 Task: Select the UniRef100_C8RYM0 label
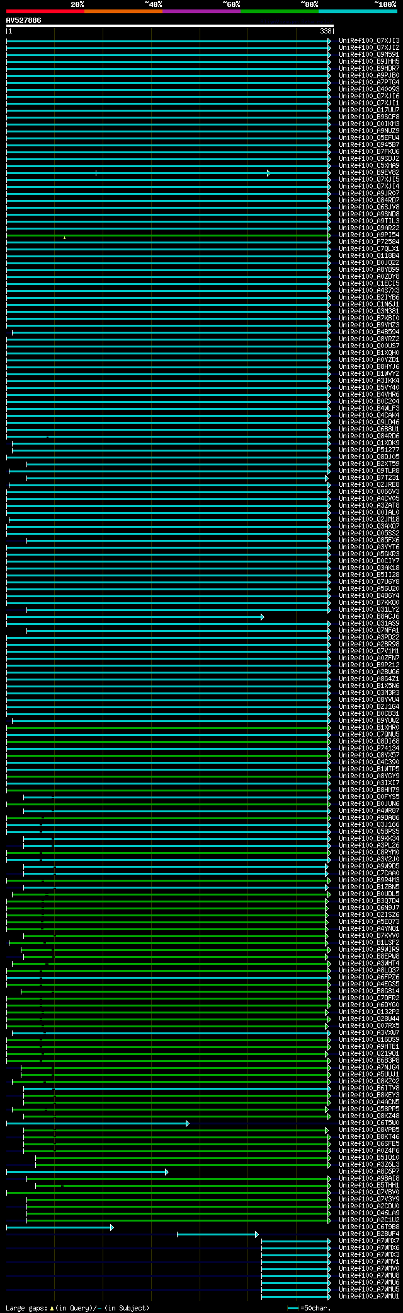(x=369, y=852)
